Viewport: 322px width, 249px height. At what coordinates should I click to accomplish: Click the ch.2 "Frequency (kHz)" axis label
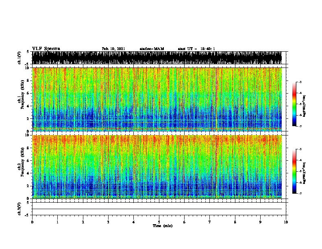(x=22, y=162)
